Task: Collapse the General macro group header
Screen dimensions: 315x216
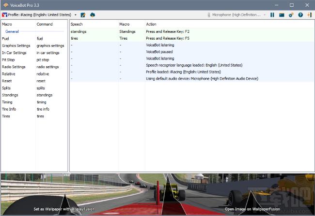Action: pos(12,31)
